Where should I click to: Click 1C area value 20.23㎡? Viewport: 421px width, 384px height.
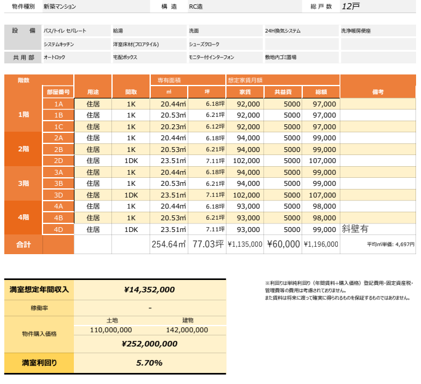tap(169, 127)
